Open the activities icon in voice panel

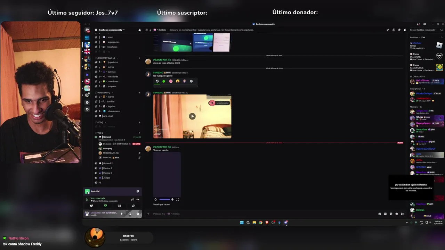(119, 206)
